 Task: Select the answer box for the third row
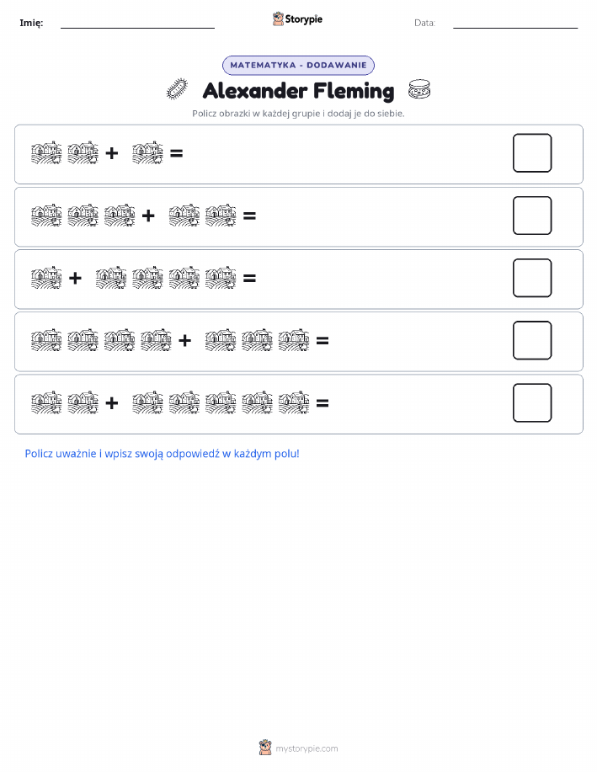click(532, 278)
